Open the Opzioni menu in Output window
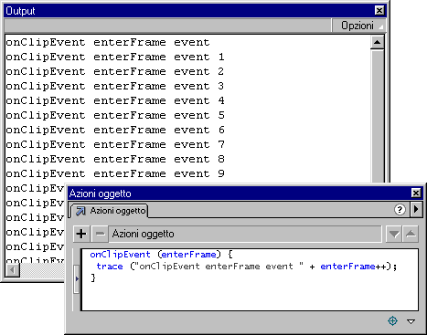 358,26
